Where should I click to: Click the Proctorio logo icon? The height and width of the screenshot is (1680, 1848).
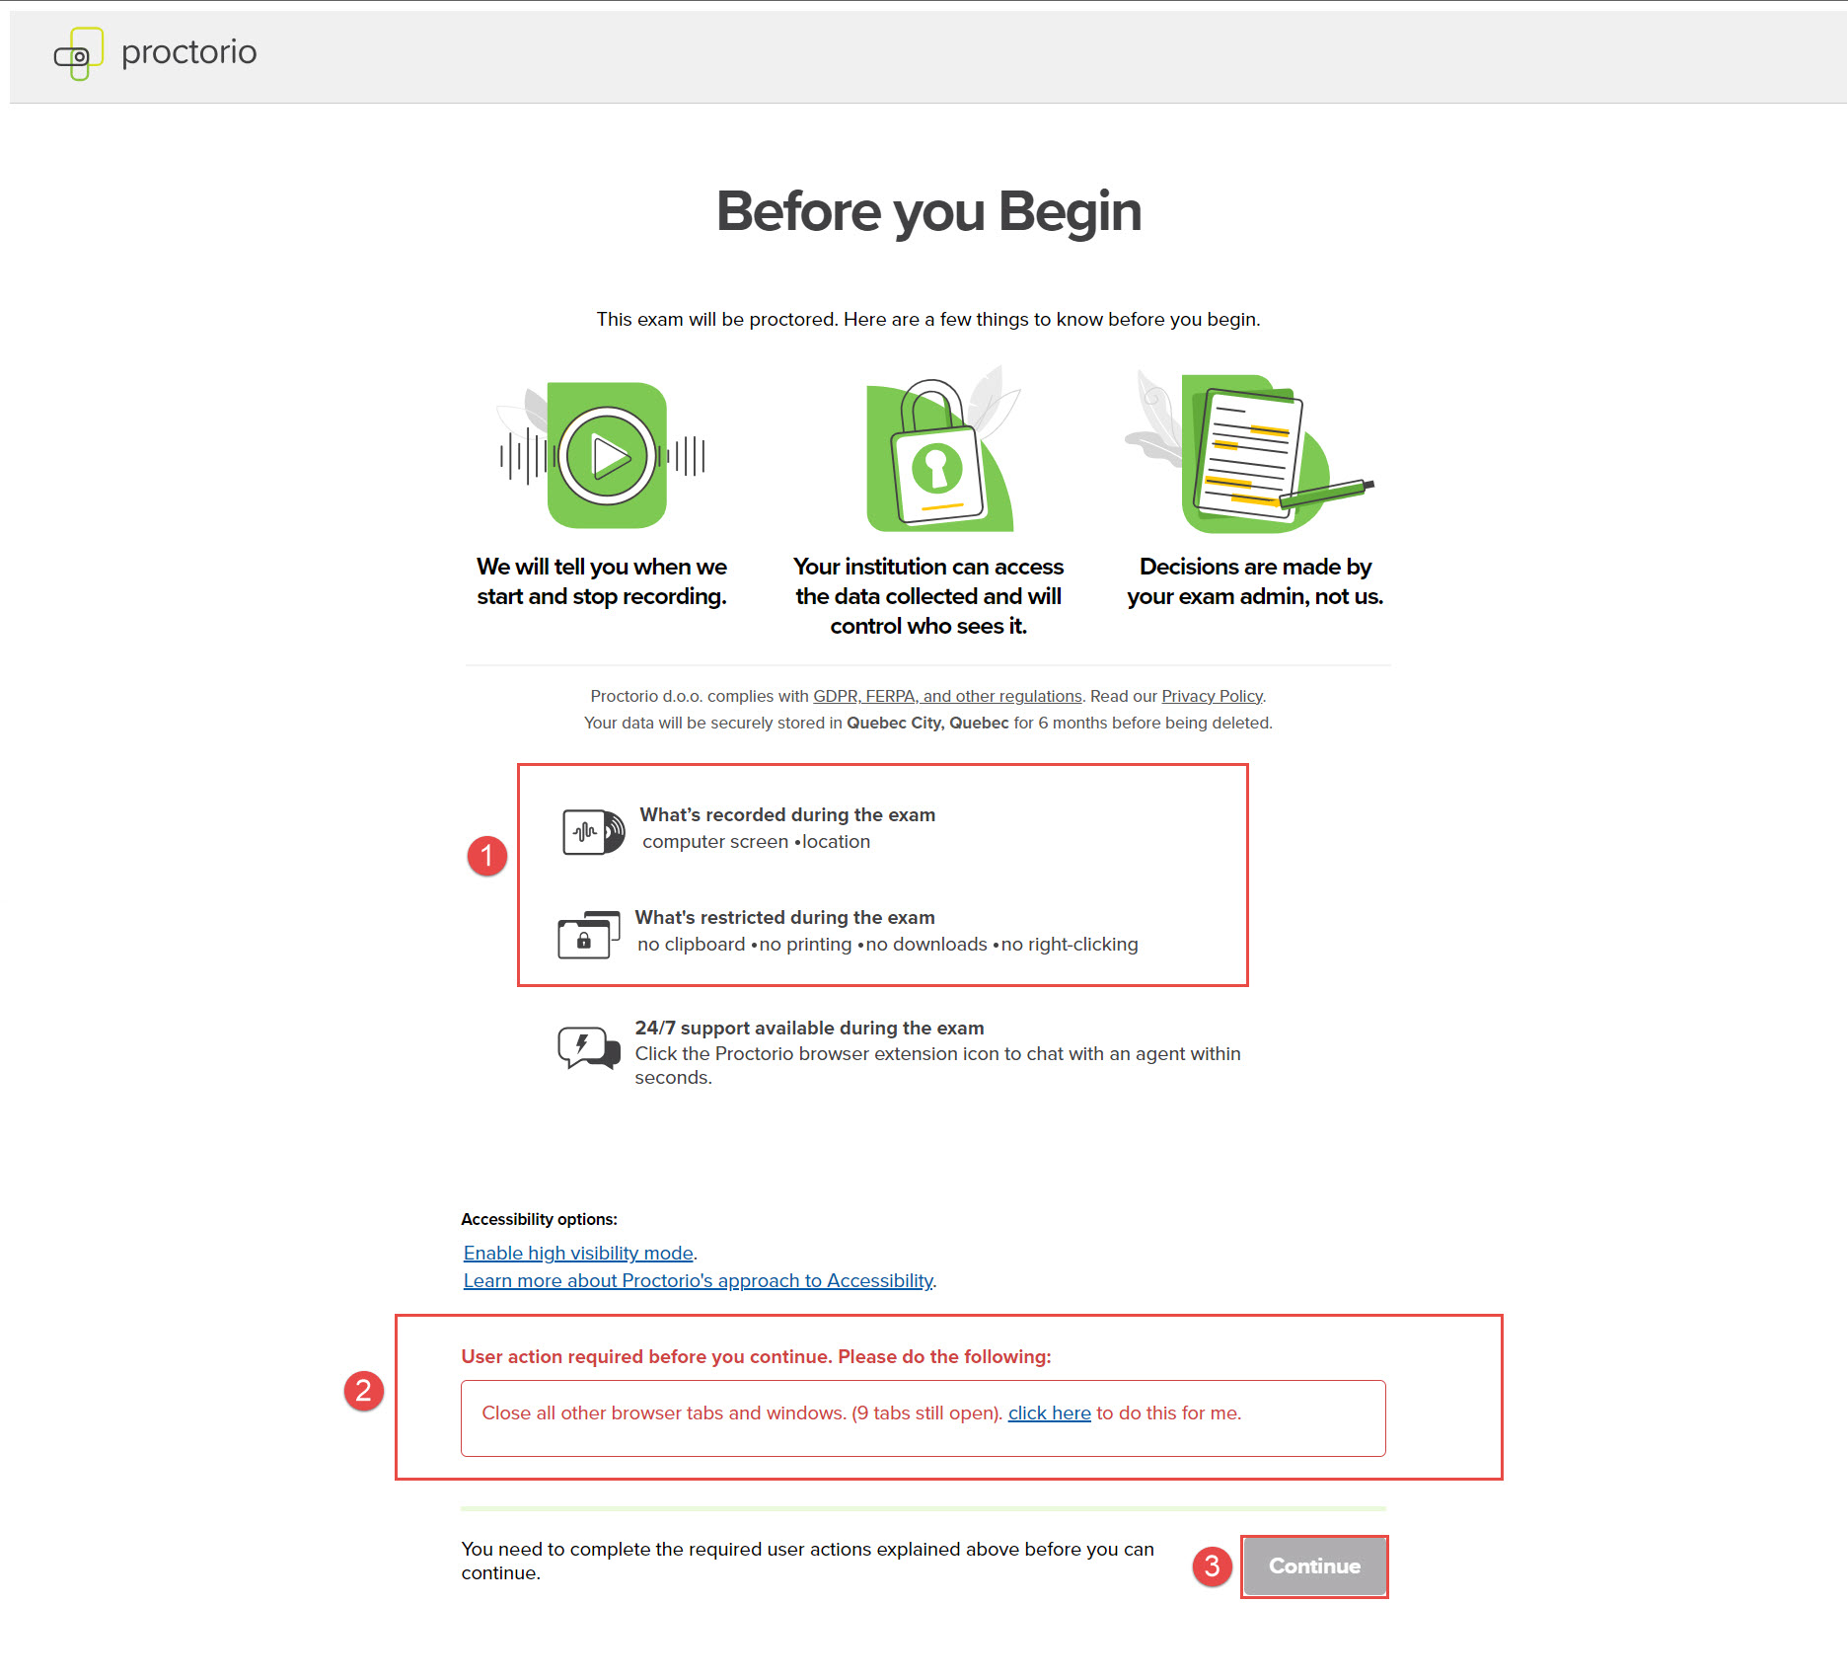[79, 53]
